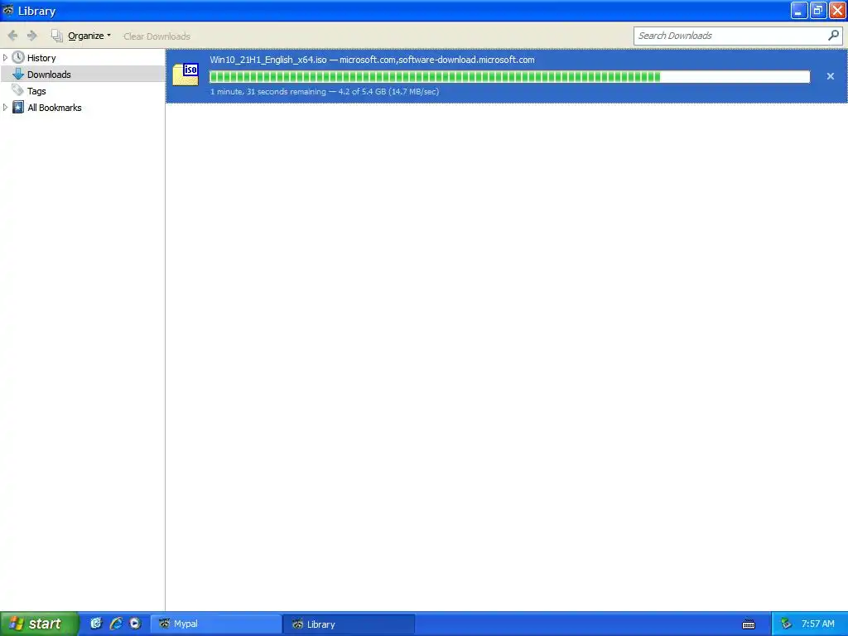
Task: Launch Internet Explorer quick launch icon
Action: coord(116,624)
